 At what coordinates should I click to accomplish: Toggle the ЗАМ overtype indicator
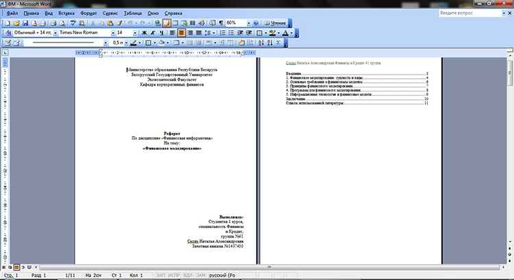pos(201,275)
